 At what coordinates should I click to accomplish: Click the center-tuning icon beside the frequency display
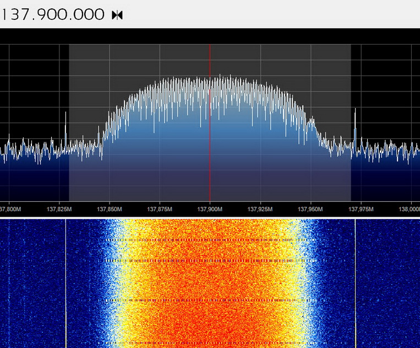tap(117, 15)
